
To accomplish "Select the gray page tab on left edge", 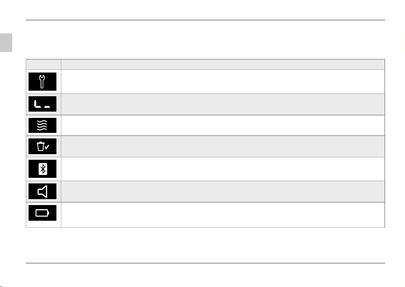I will pyautogui.click(x=6, y=43).
